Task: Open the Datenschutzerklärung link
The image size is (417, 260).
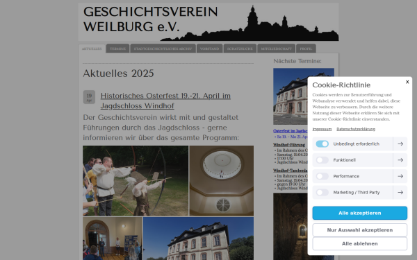Action: [356, 129]
